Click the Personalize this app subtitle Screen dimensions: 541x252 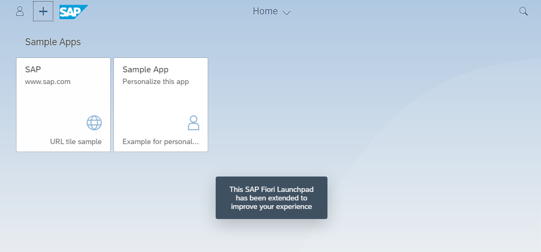[155, 82]
